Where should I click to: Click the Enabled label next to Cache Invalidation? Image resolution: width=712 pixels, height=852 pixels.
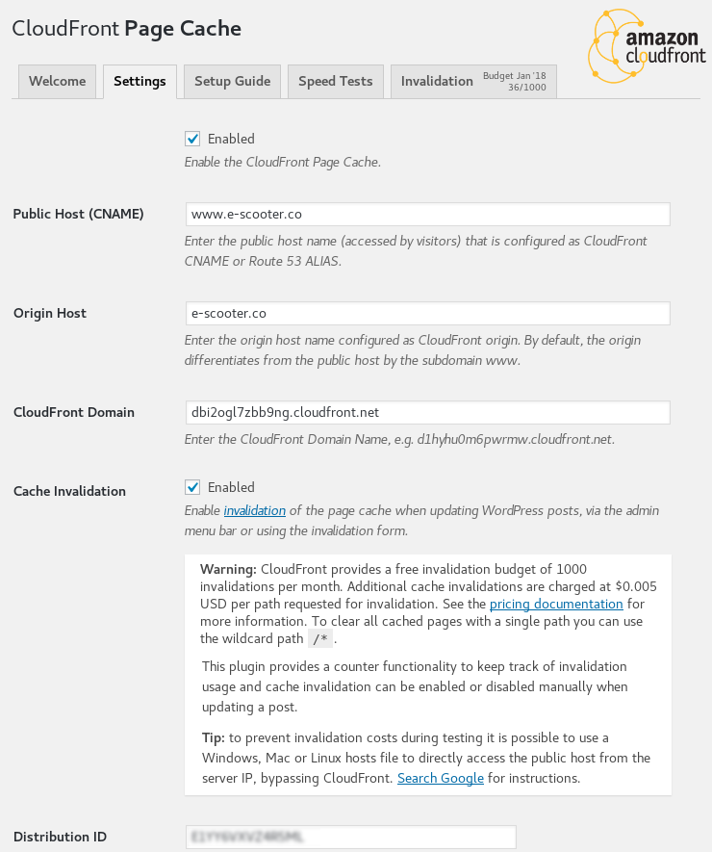point(231,487)
